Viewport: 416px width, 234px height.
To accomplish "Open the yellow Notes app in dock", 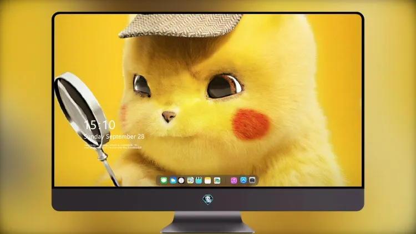I will tap(208, 181).
